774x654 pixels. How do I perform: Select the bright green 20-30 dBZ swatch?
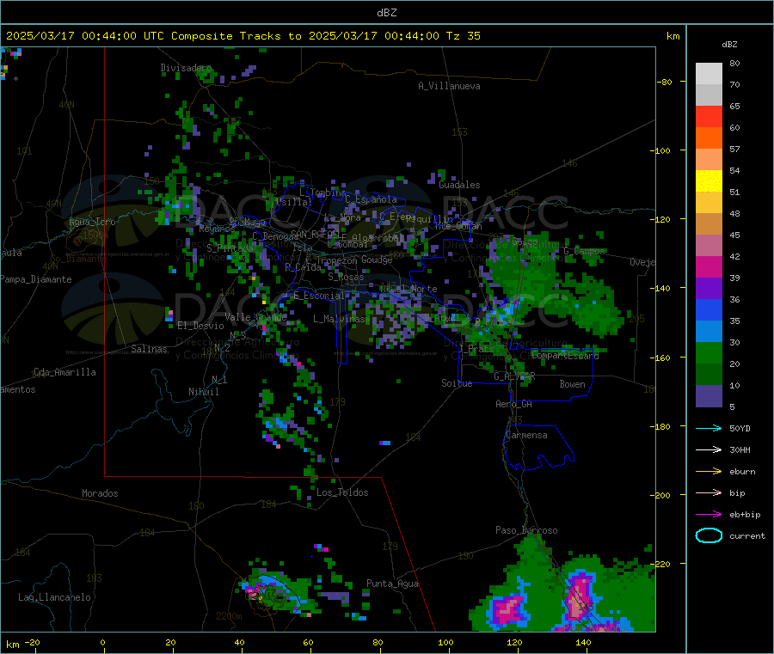pos(709,353)
